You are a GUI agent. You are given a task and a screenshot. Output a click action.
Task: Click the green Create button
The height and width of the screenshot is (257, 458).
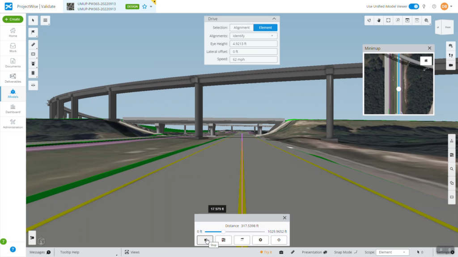click(13, 19)
